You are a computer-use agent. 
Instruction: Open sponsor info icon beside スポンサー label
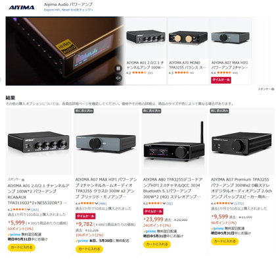pyautogui.click(x=273, y=89)
